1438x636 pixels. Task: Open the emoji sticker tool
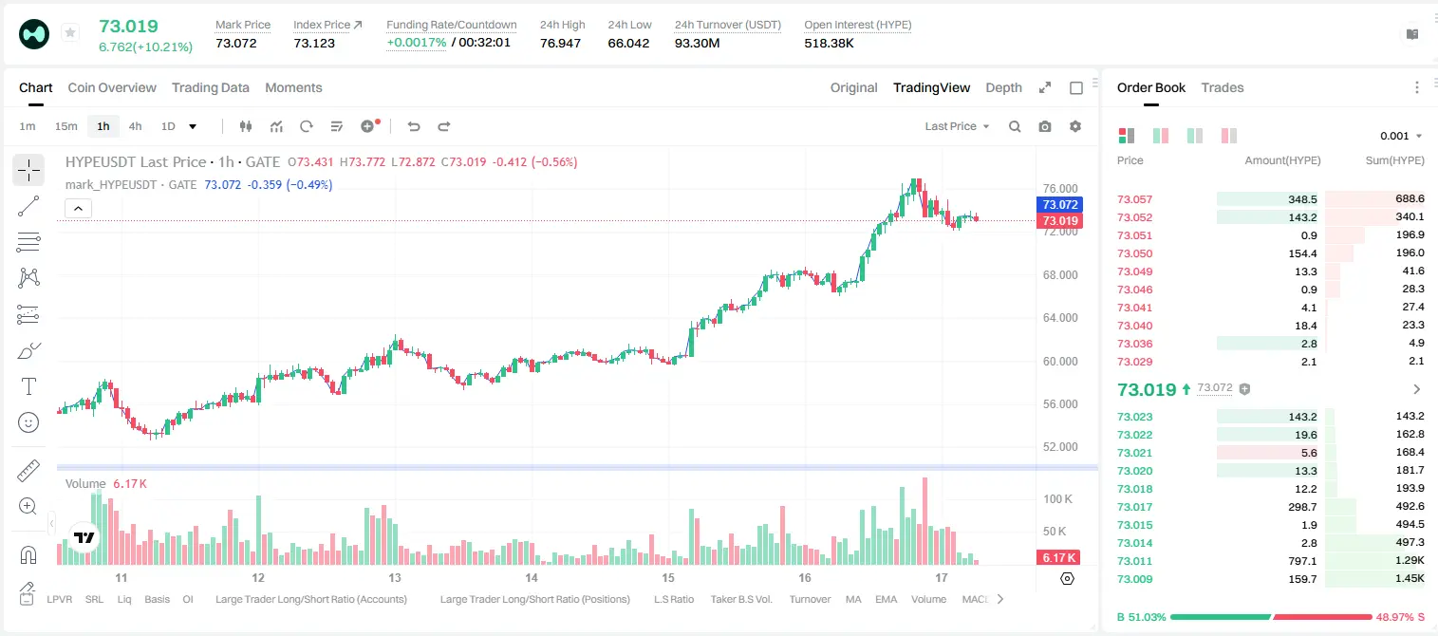(x=28, y=422)
